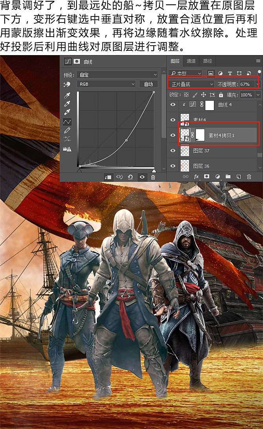Open the opacity slider dropdown arrow
Viewport: 263px width, 429px height.
click(x=257, y=84)
